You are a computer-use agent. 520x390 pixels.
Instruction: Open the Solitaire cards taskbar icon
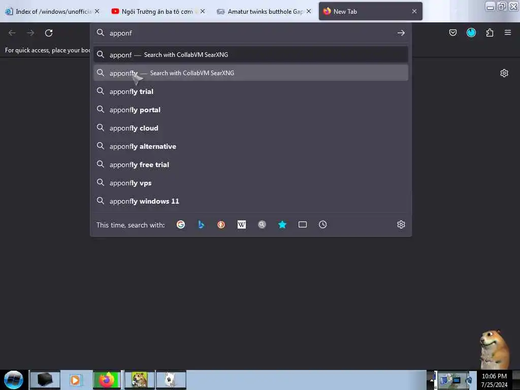pyautogui.click(x=171, y=380)
